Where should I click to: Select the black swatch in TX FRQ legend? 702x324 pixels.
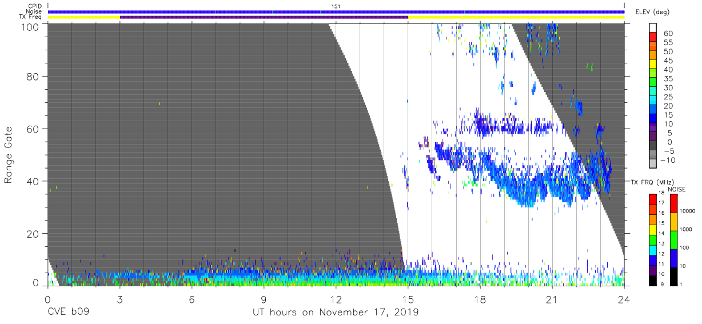click(653, 281)
